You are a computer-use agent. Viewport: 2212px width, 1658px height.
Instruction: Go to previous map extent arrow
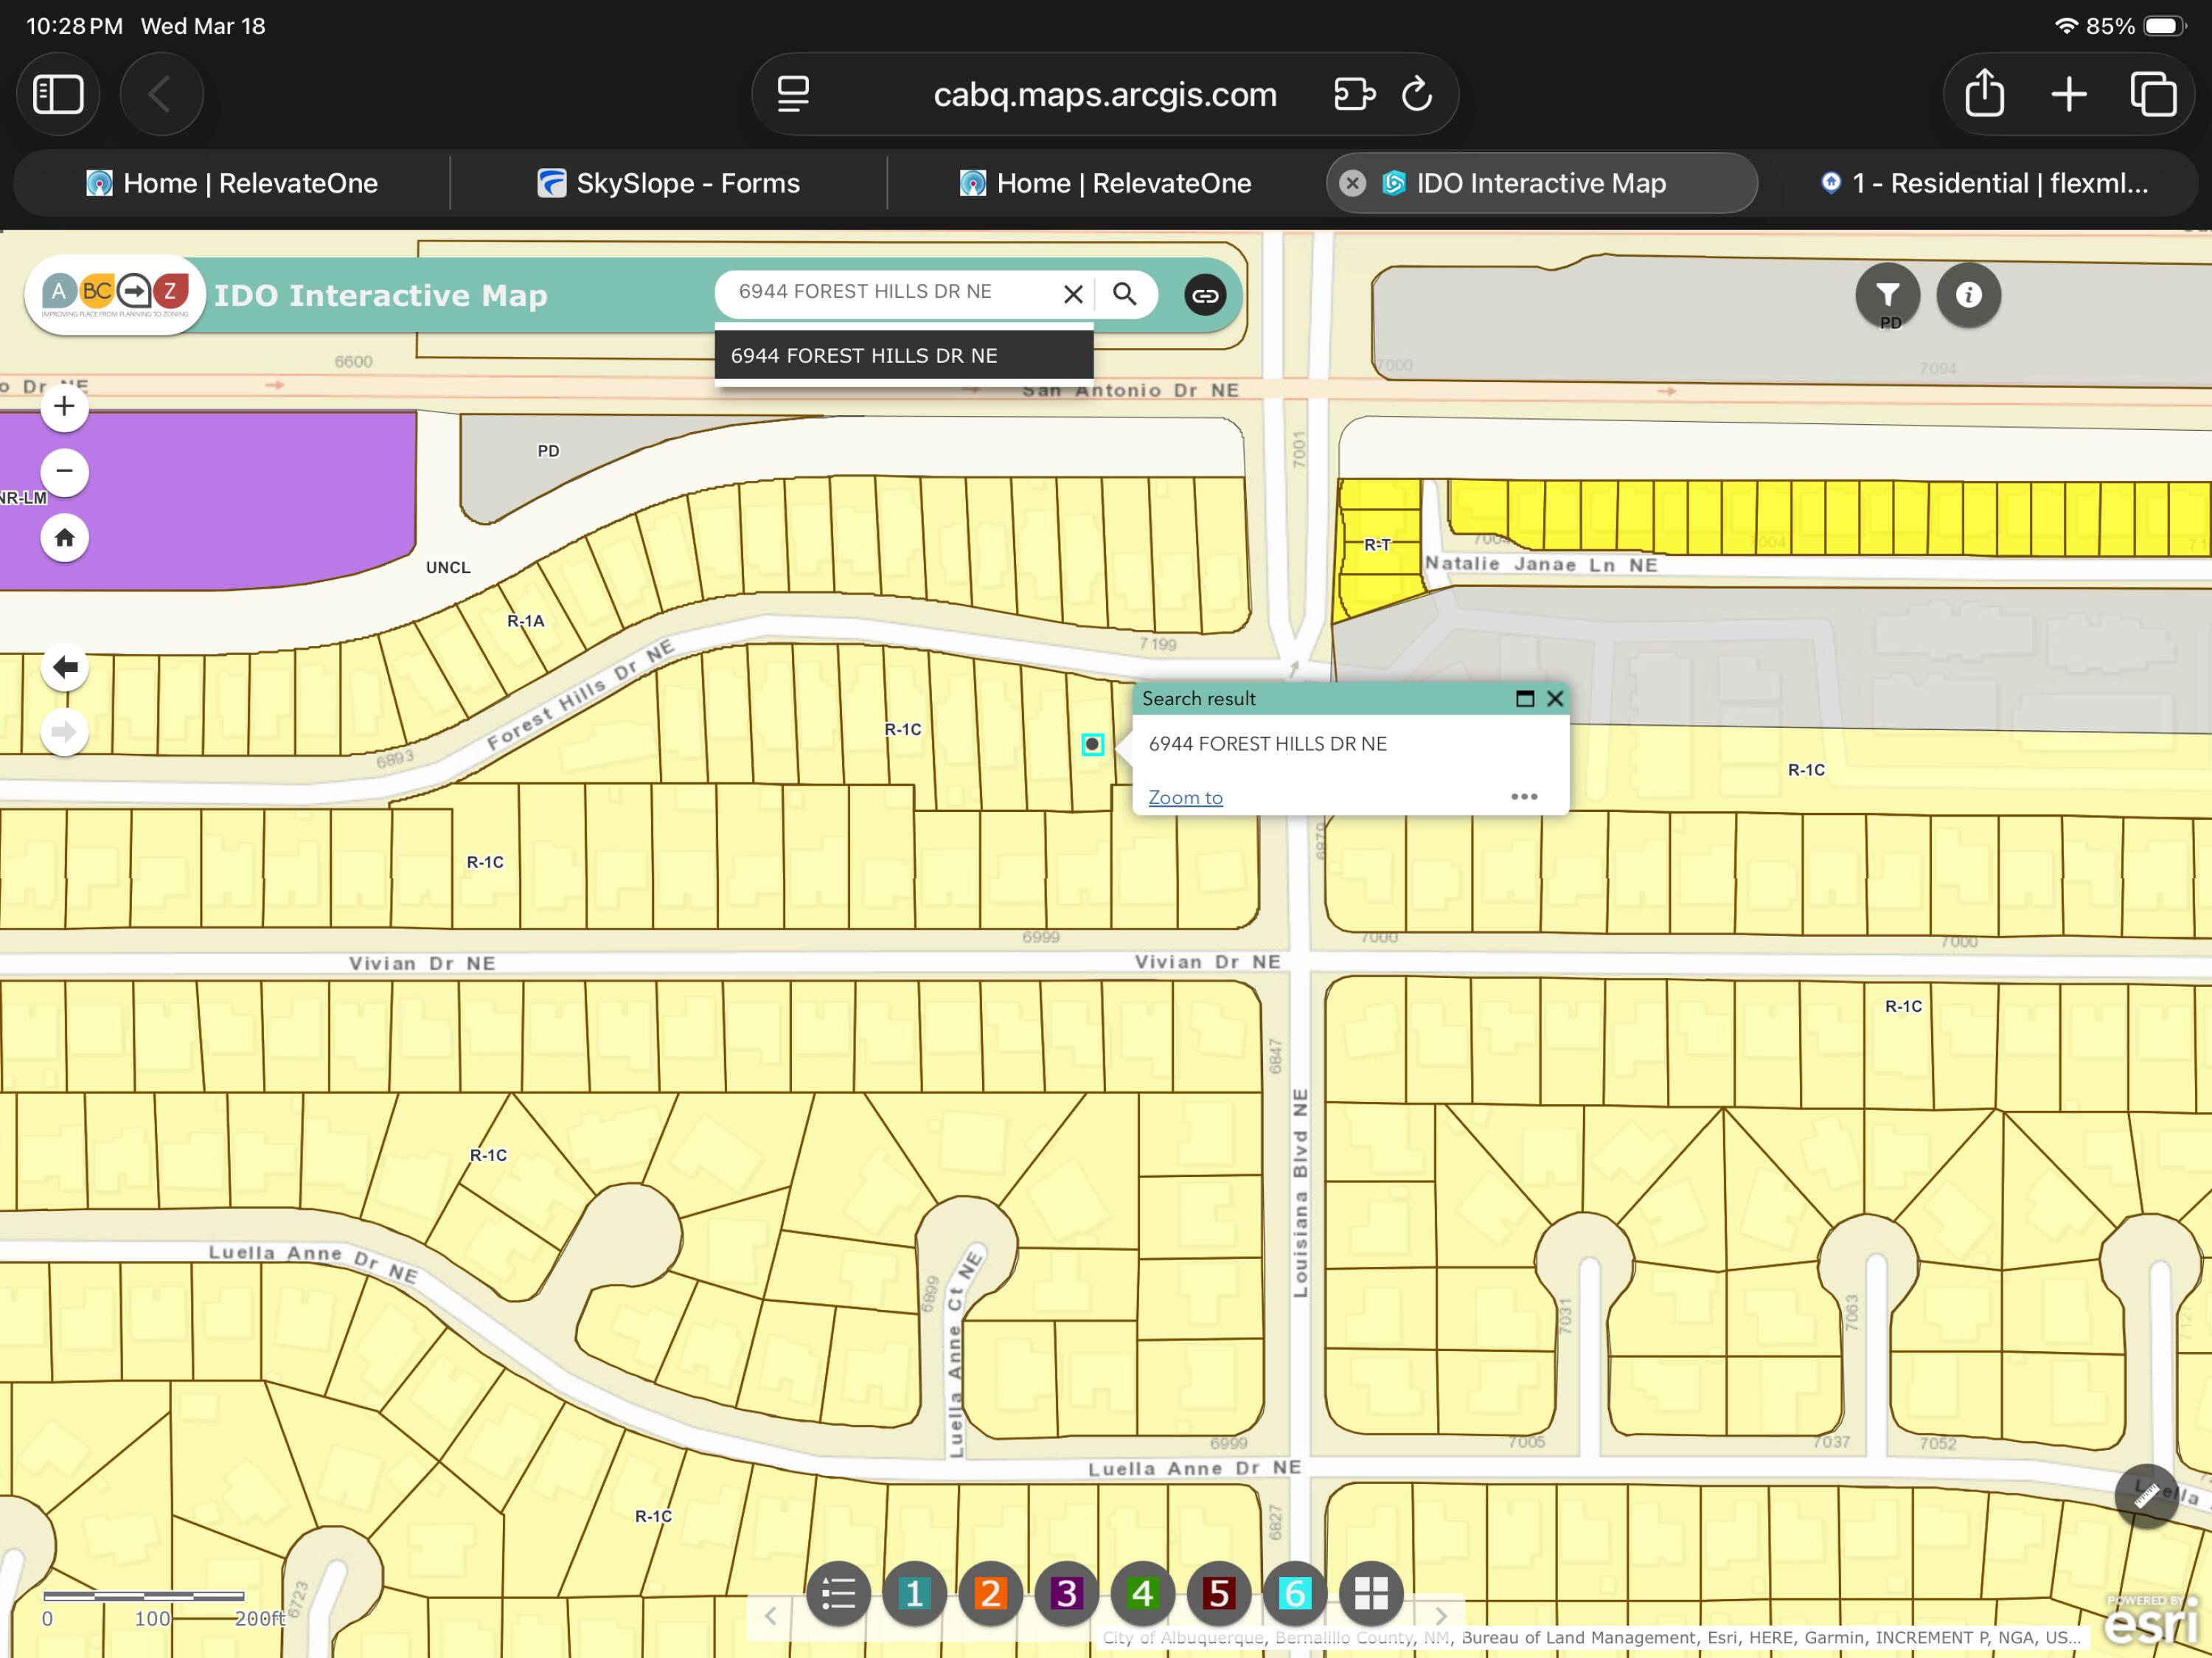[64, 667]
